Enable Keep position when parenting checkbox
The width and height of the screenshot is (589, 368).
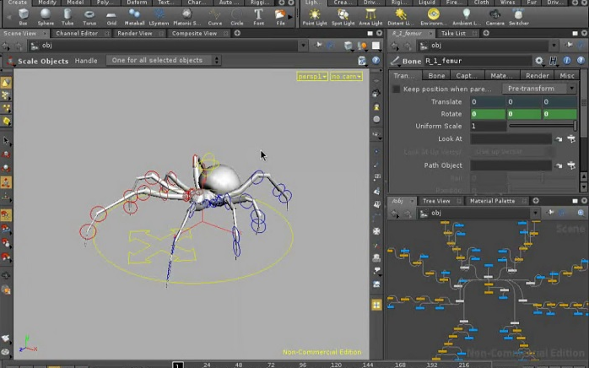coord(397,89)
